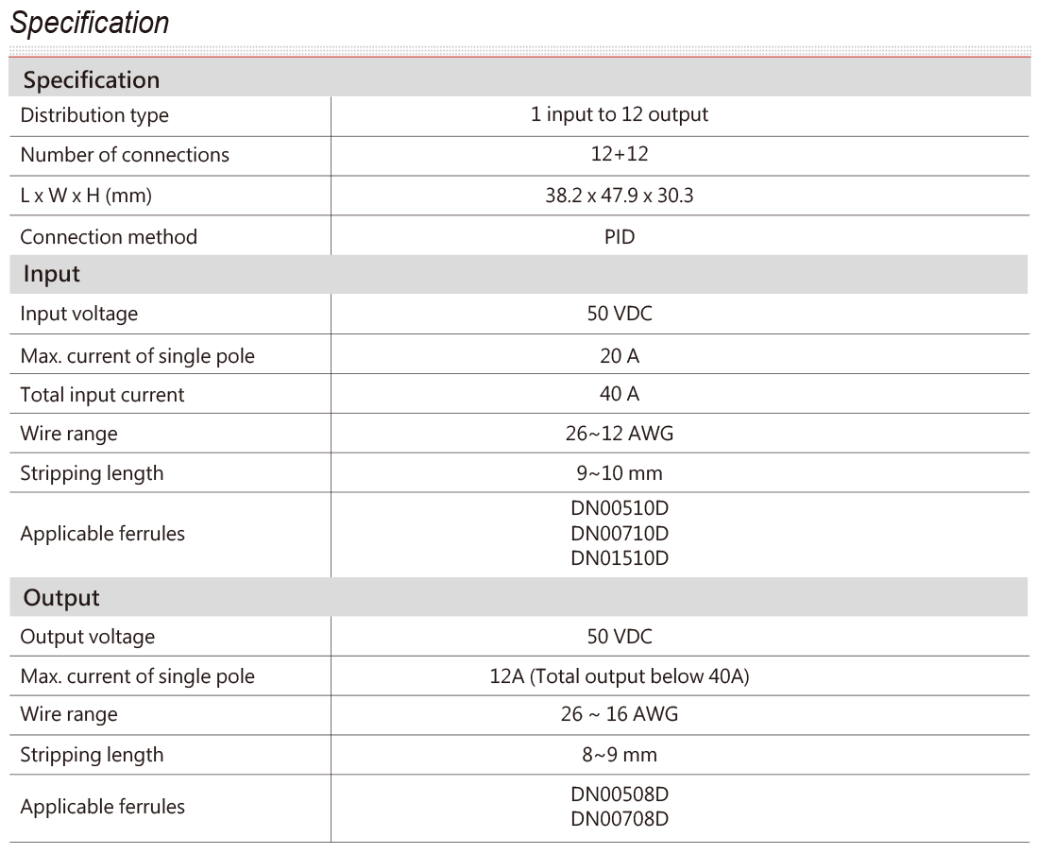Select the '9~10 mm' stripping length

click(619, 473)
